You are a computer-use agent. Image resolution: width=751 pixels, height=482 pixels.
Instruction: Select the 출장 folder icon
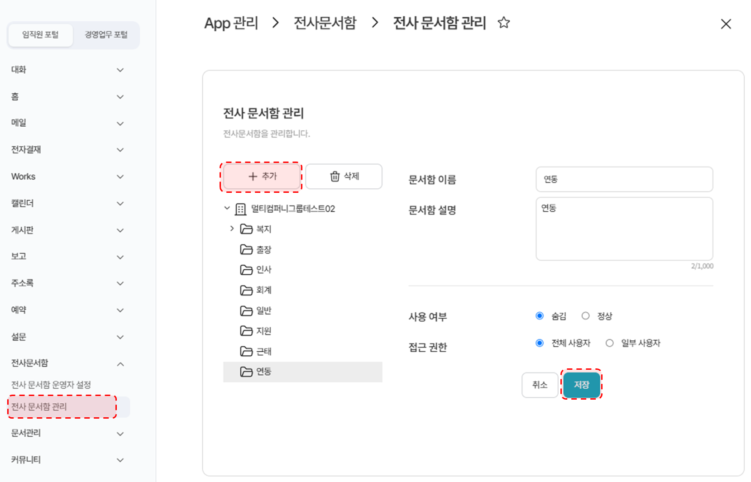(x=246, y=249)
